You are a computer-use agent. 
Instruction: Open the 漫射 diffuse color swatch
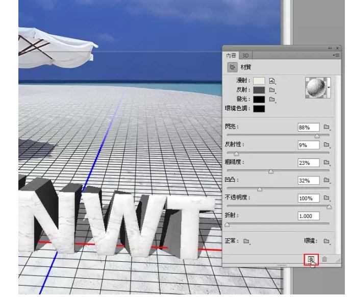(x=259, y=81)
